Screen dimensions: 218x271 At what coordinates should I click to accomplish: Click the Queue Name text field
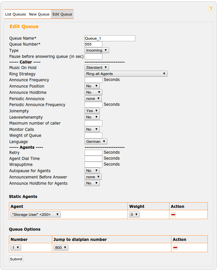pyautogui.click(x=110, y=38)
